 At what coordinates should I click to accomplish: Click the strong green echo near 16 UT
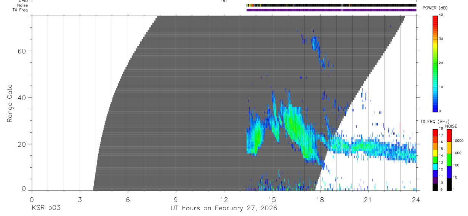tap(292, 123)
